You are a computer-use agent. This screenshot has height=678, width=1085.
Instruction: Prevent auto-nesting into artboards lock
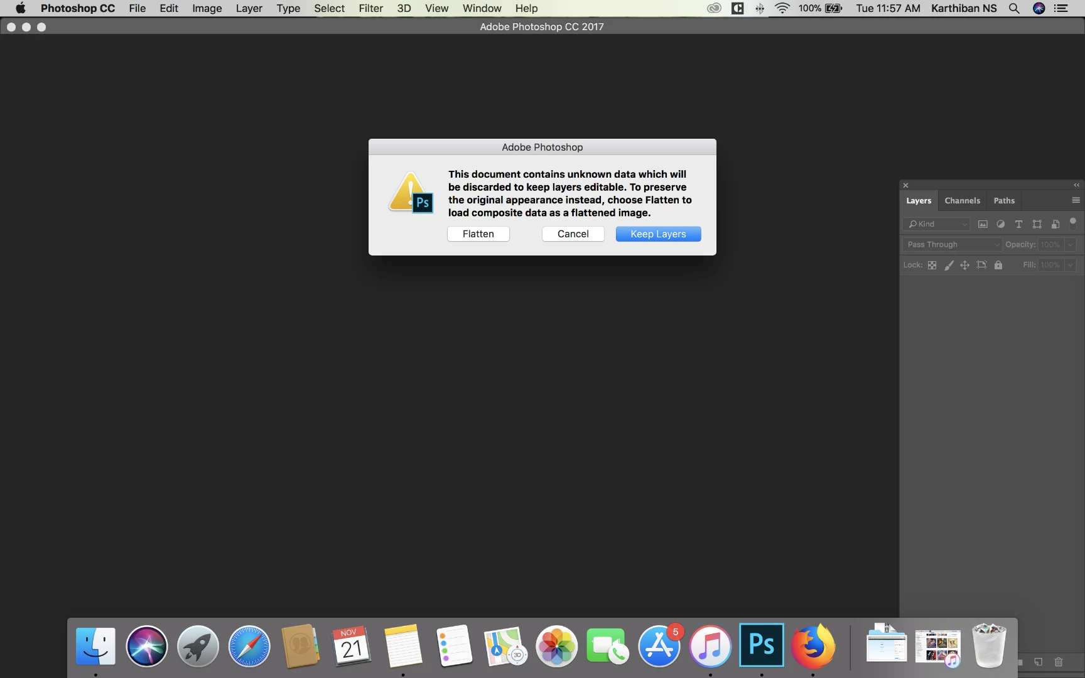[x=981, y=265]
